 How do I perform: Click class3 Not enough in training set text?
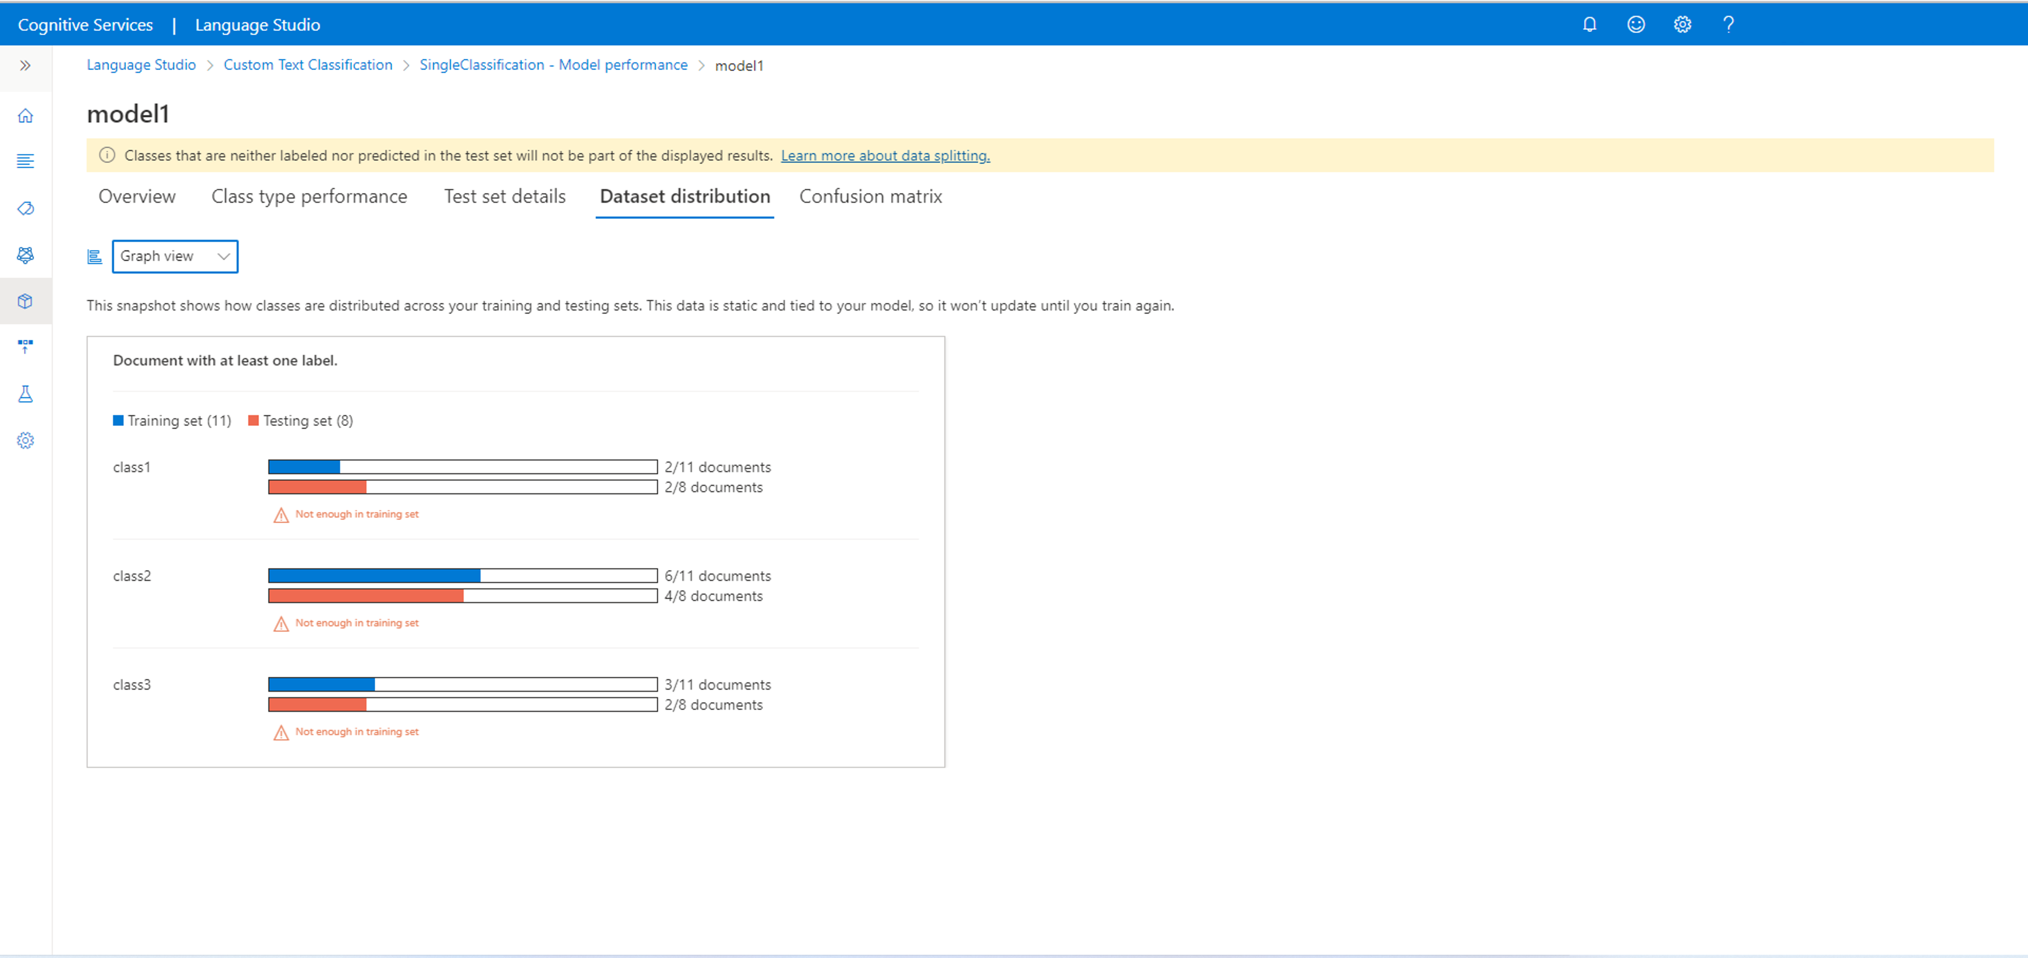point(357,731)
